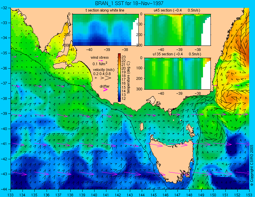
Task: Click '-38' under the u45 section inset
Action: [x=198, y=50]
